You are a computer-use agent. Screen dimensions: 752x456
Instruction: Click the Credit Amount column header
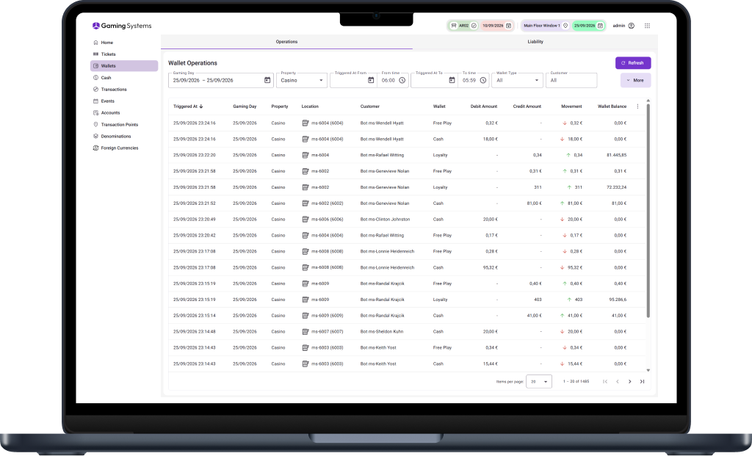(x=527, y=106)
